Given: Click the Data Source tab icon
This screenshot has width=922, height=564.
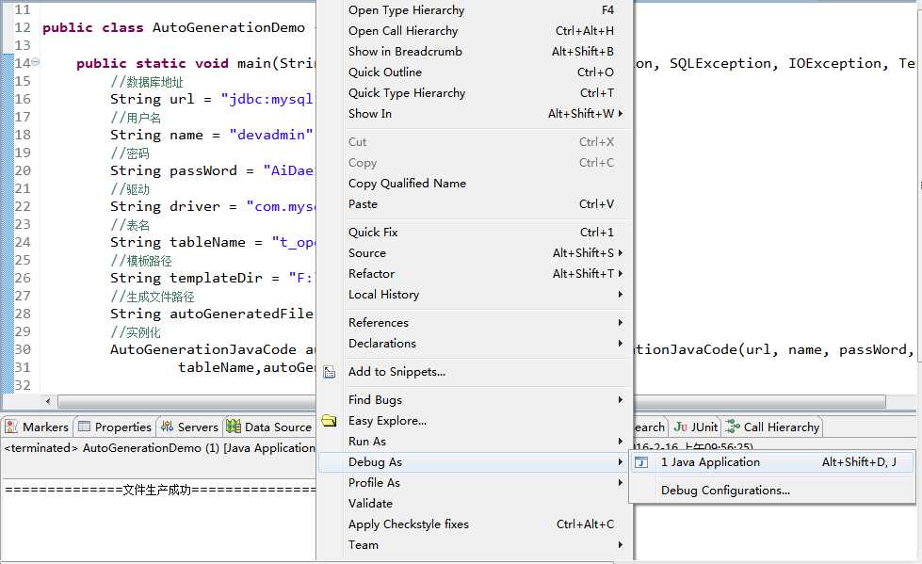Looking at the screenshot, I should point(234,427).
